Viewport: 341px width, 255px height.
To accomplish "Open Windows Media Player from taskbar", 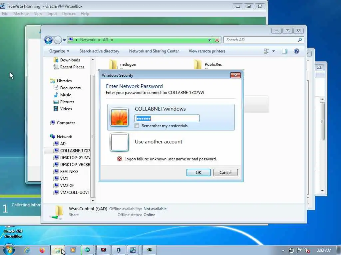I will [x=73, y=250].
